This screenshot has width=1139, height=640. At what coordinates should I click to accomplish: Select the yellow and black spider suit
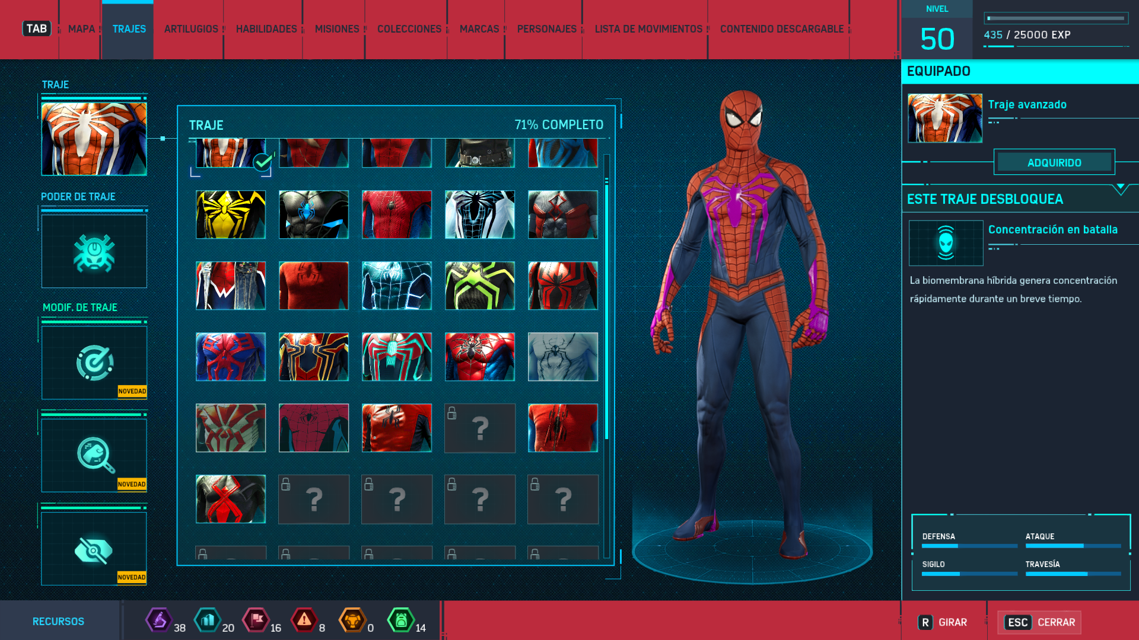pos(231,215)
